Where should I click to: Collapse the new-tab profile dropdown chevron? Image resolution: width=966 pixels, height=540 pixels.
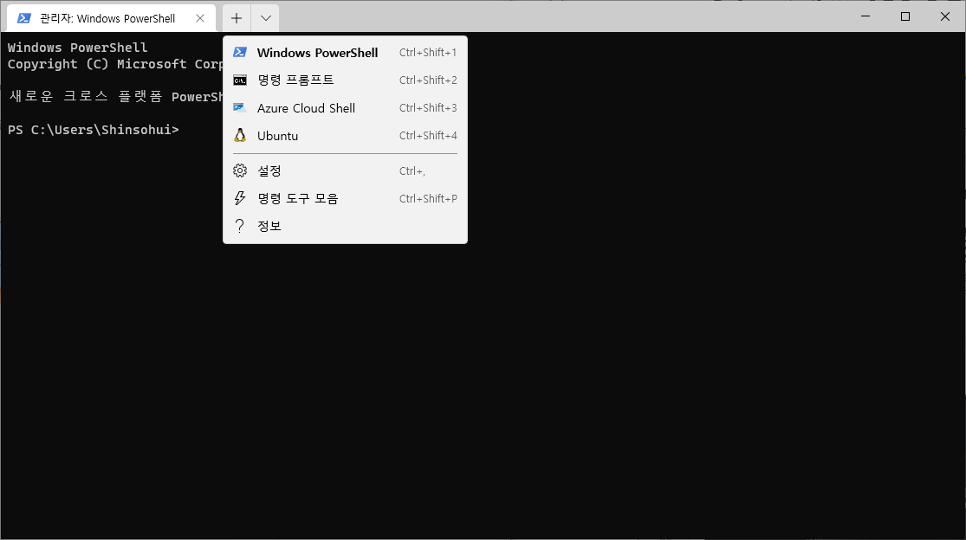[265, 18]
